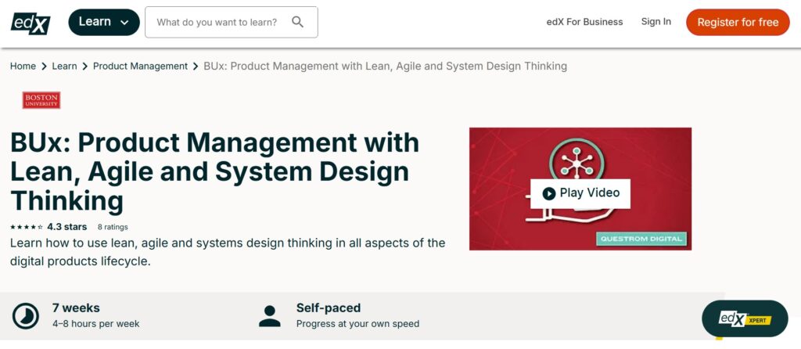Click the 8 ratings text
Viewport: 801px width, 349px height.
(x=113, y=227)
